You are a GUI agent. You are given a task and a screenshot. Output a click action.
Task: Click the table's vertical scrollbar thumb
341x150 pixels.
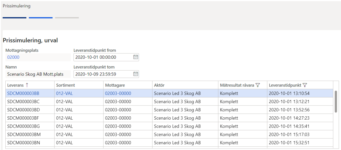tap(336, 102)
